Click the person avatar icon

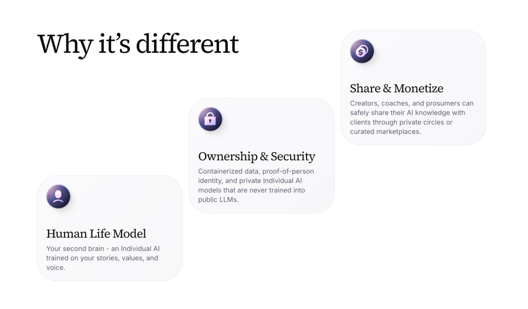click(x=59, y=197)
